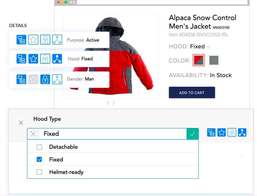The width and height of the screenshot is (257, 196).
Task: Confirm selection with green checkmark button
Action: click(x=192, y=134)
